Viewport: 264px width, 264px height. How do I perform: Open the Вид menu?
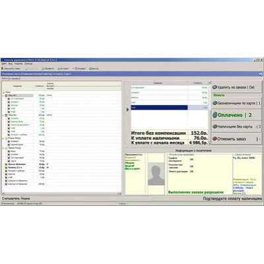tap(11, 63)
